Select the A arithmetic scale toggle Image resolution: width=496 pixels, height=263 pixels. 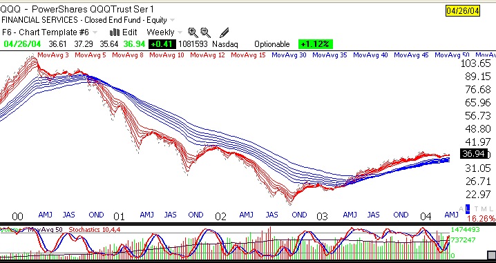pyautogui.click(x=461, y=208)
